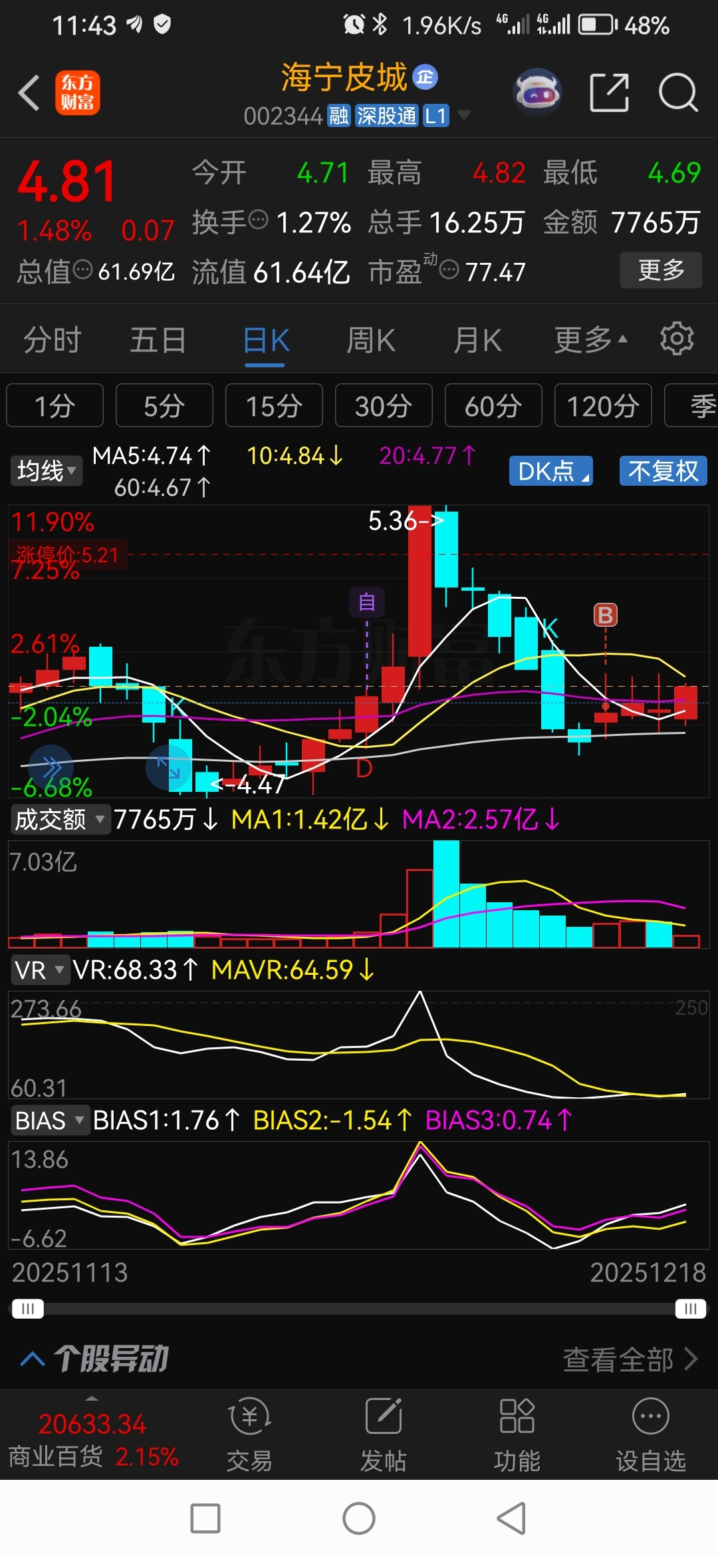Tap the VR indicator line chart
Viewport: 718px width, 1557px height.
tap(359, 1045)
